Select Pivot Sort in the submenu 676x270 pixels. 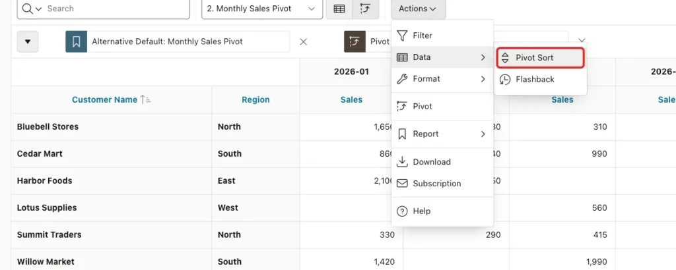pyautogui.click(x=540, y=57)
